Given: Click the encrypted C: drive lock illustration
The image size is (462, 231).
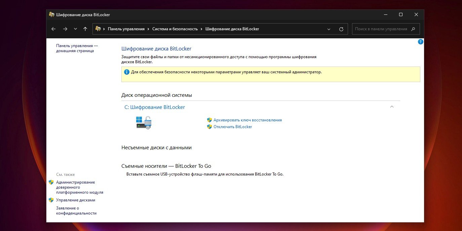Looking at the screenshot, I should pos(144,122).
